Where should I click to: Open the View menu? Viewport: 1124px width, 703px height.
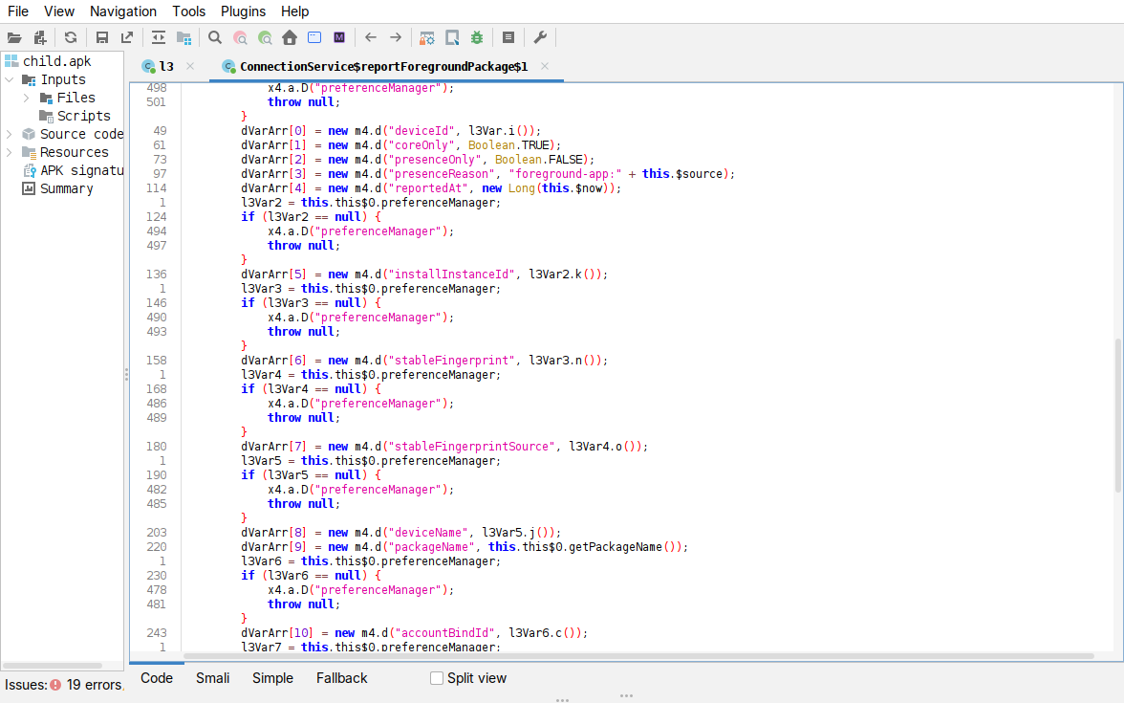click(59, 11)
